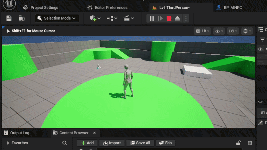
Task: Toggle the Content Browser lock icon
Action: [238, 143]
